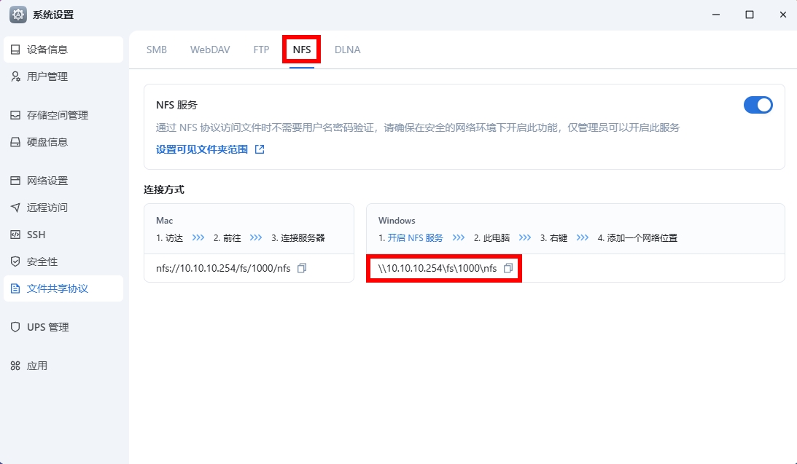
Task: Click the Windows NFS path text
Action: [x=438, y=268]
